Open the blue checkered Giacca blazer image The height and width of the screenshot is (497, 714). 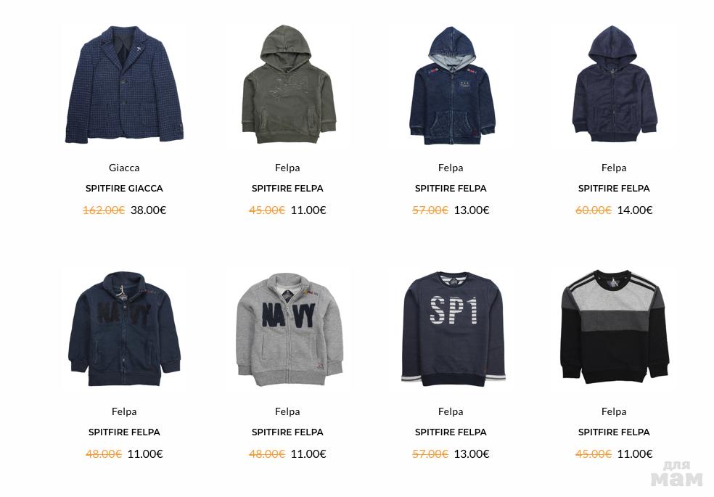click(x=124, y=85)
